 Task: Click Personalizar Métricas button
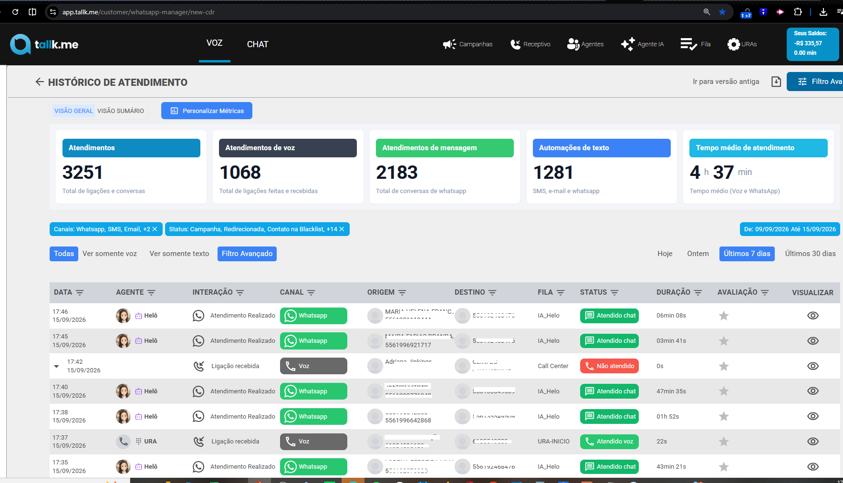pos(207,111)
